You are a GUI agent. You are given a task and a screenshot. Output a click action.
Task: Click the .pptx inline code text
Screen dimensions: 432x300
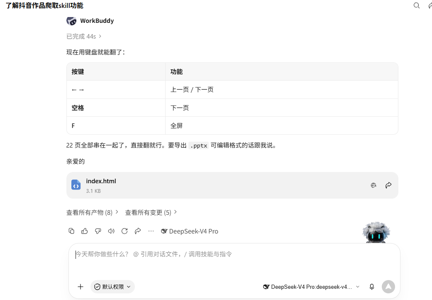pos(199,145)
